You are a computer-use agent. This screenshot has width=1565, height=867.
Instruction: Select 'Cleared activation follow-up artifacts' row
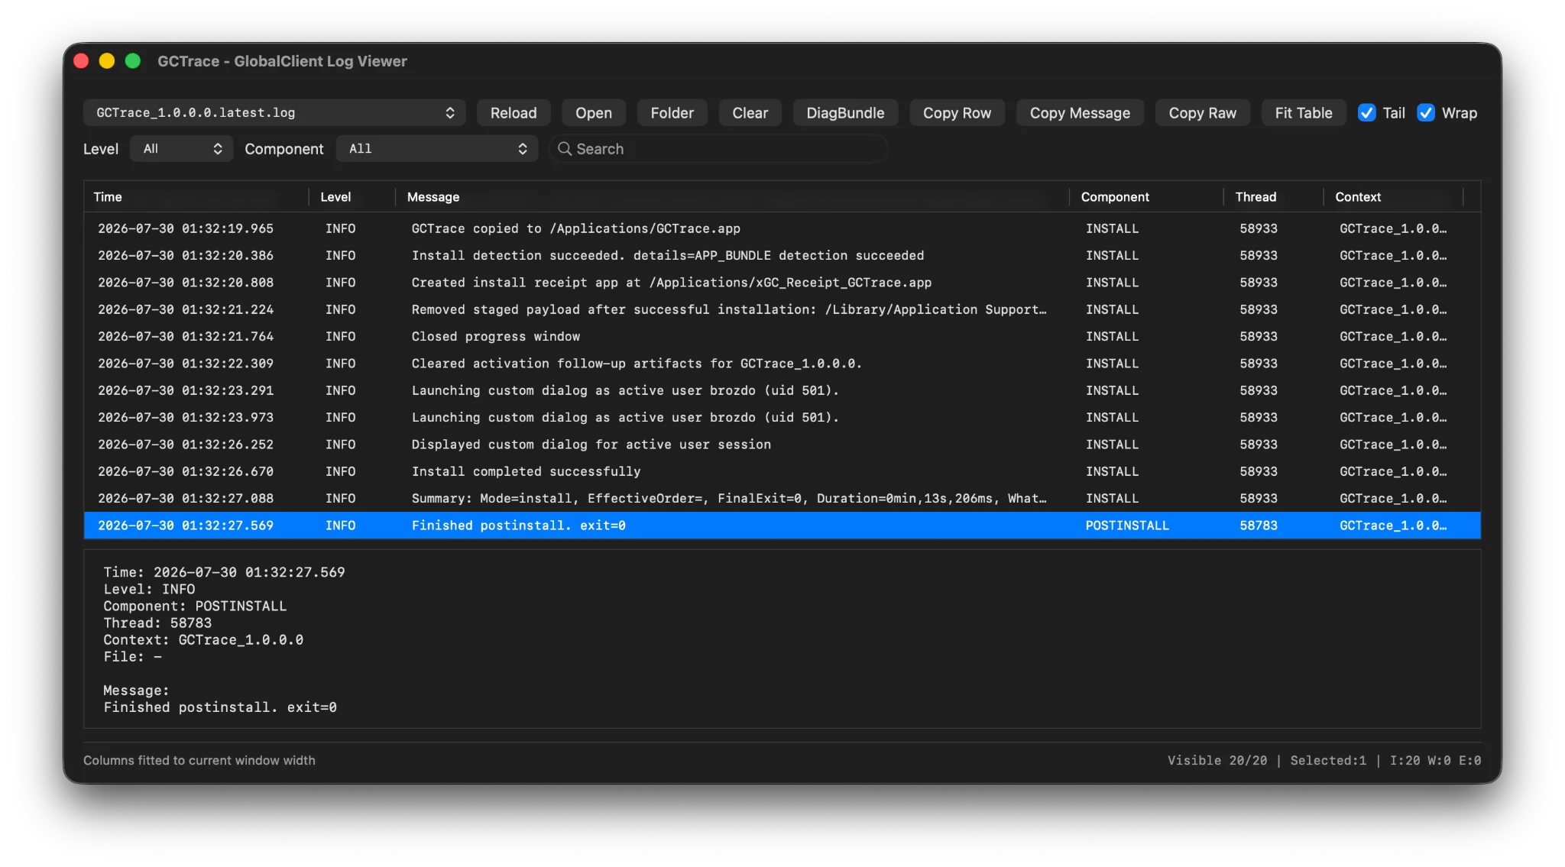(782, 364)
